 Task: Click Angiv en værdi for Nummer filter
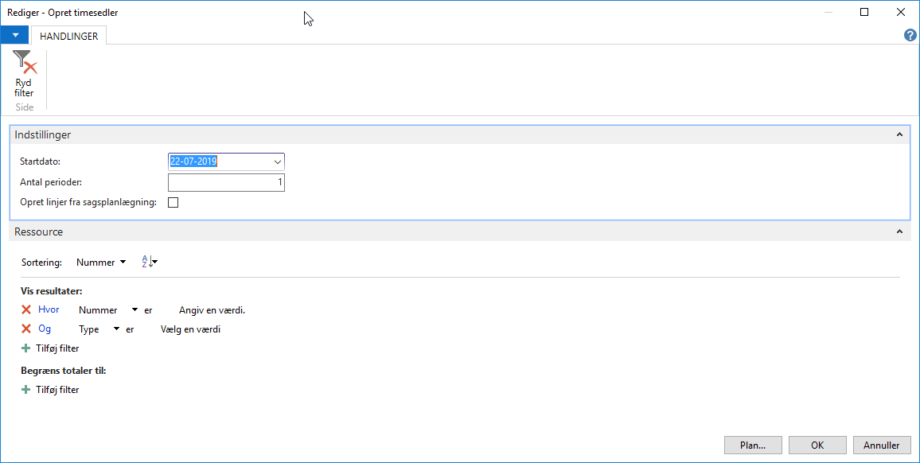click(x=212, y=309)
